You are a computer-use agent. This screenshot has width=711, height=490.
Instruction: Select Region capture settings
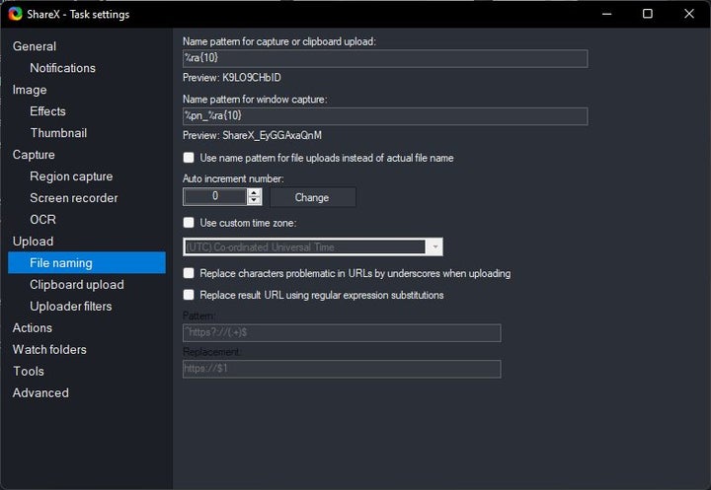point(71,176)
